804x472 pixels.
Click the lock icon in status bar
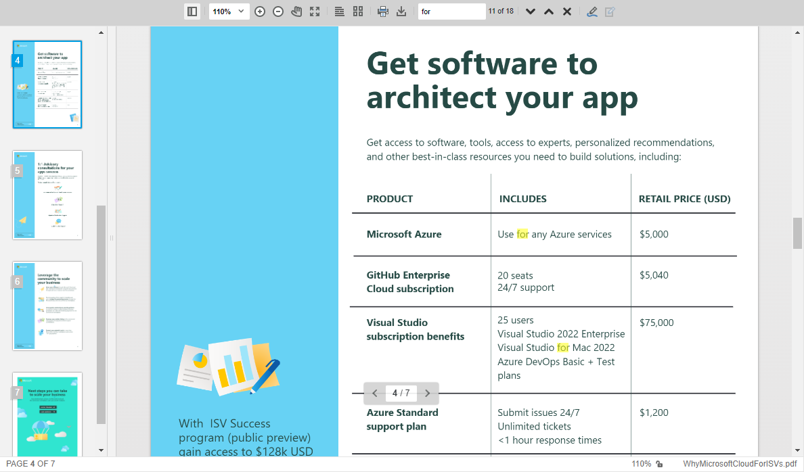click(x=659, y=464)
